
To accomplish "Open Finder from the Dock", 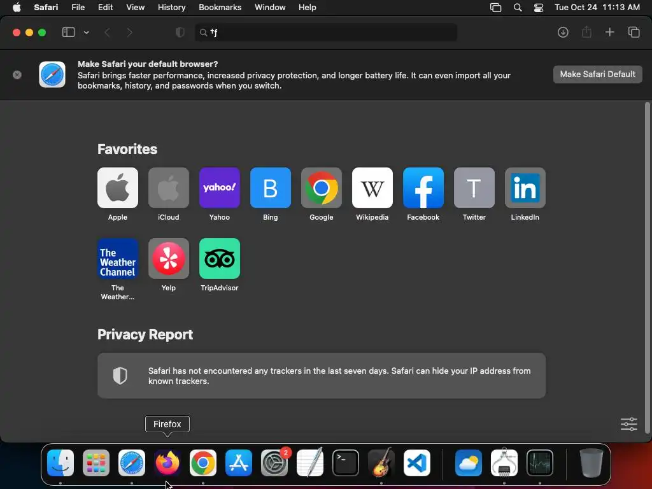I will tap(60, 463).
